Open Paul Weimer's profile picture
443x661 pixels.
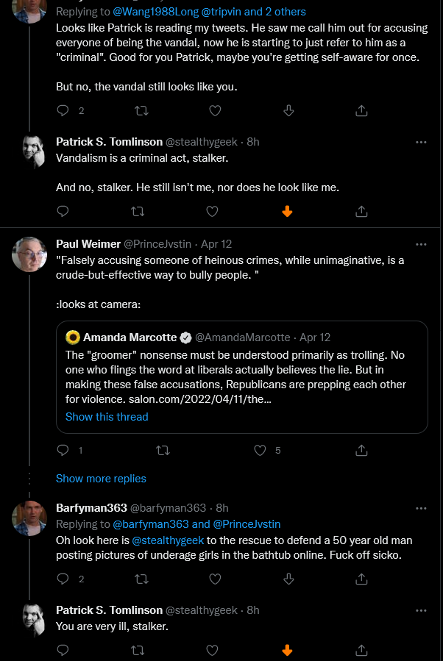click(x=29, y=254)
